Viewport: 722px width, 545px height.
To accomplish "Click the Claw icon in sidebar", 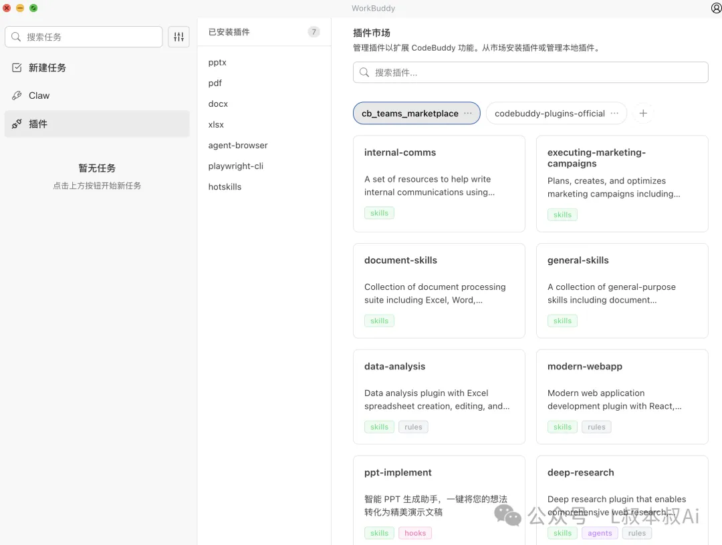I will (17, 96).
